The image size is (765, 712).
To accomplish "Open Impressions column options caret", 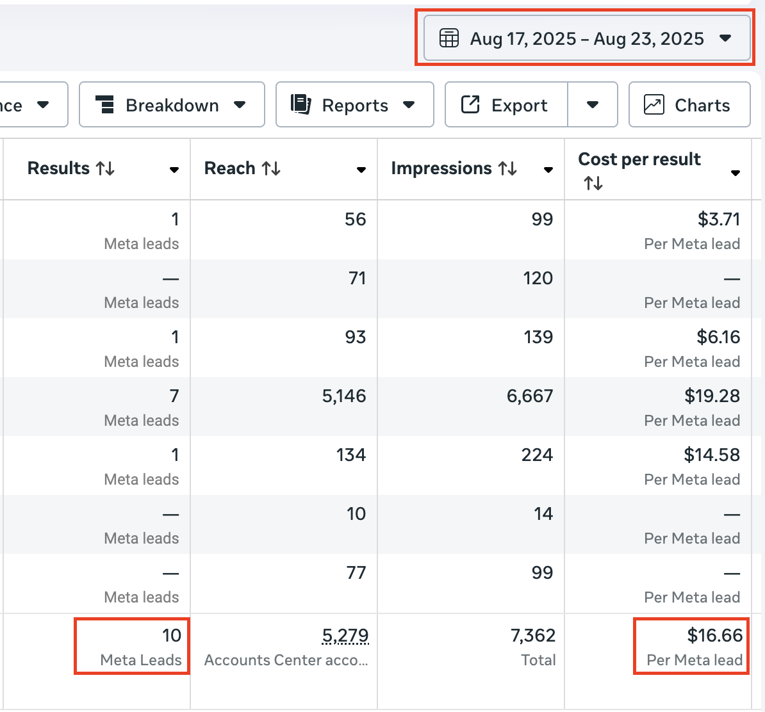I will point(548,170).
